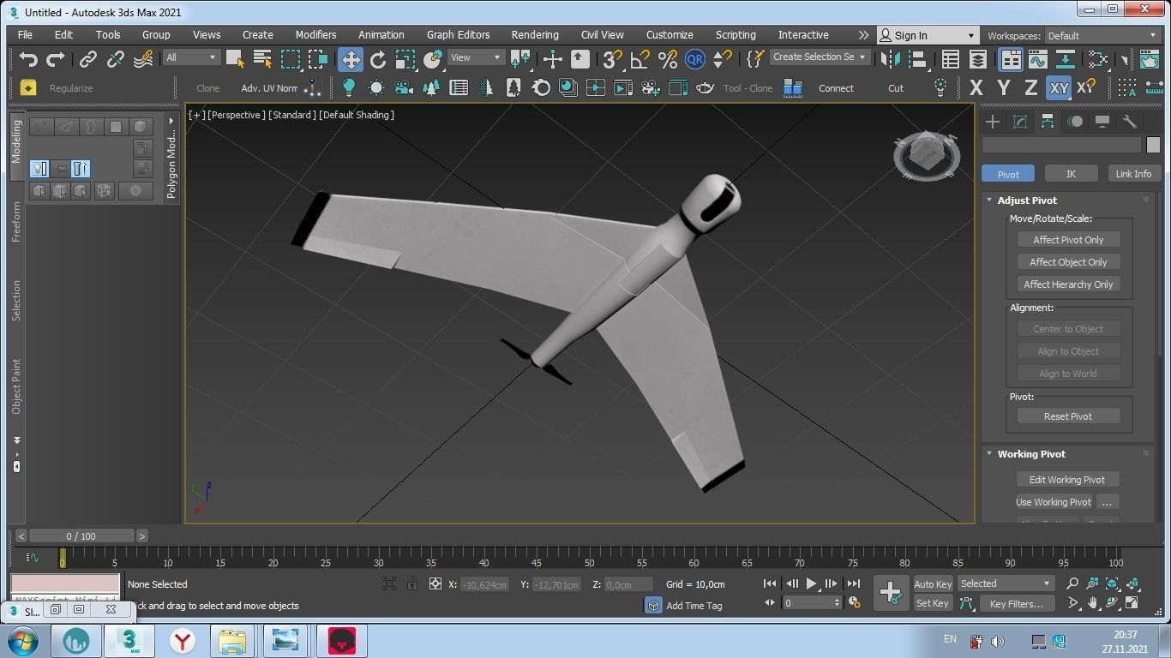1171x658 pixels.
Task: Click Affect Hierarchy Only button
Action: (x=1068, y=284)
